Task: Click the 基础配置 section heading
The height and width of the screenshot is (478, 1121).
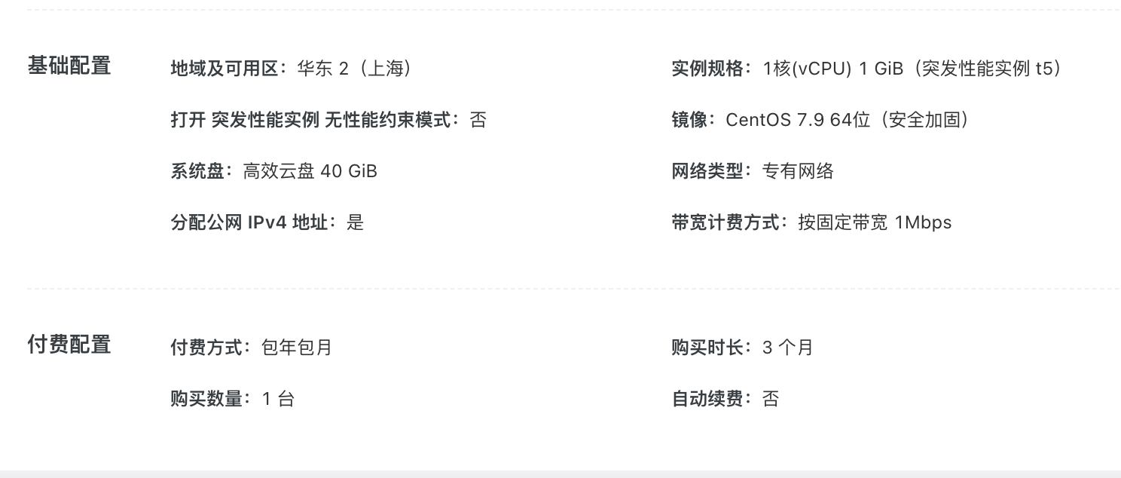Action: 69,66
